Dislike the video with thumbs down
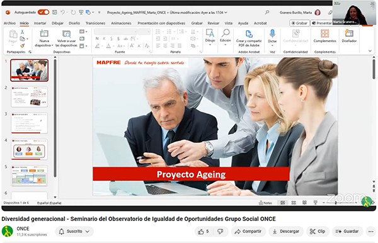The width and height of the screenshot is (378, 243). click(x=220, y=232)
